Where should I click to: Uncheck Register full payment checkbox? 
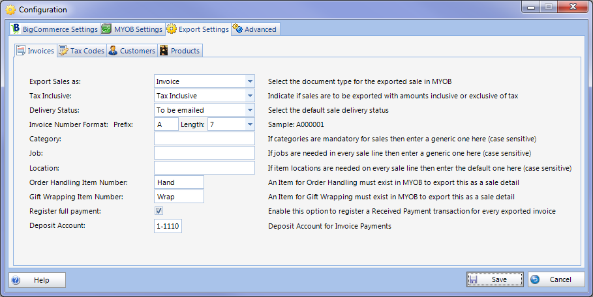(159, 210)
